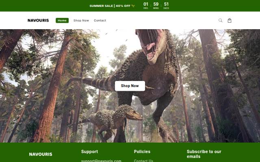Click the countdown hours value 01
Image resolution: width=260 pixels, height=162 pixels.
point(146,4)
